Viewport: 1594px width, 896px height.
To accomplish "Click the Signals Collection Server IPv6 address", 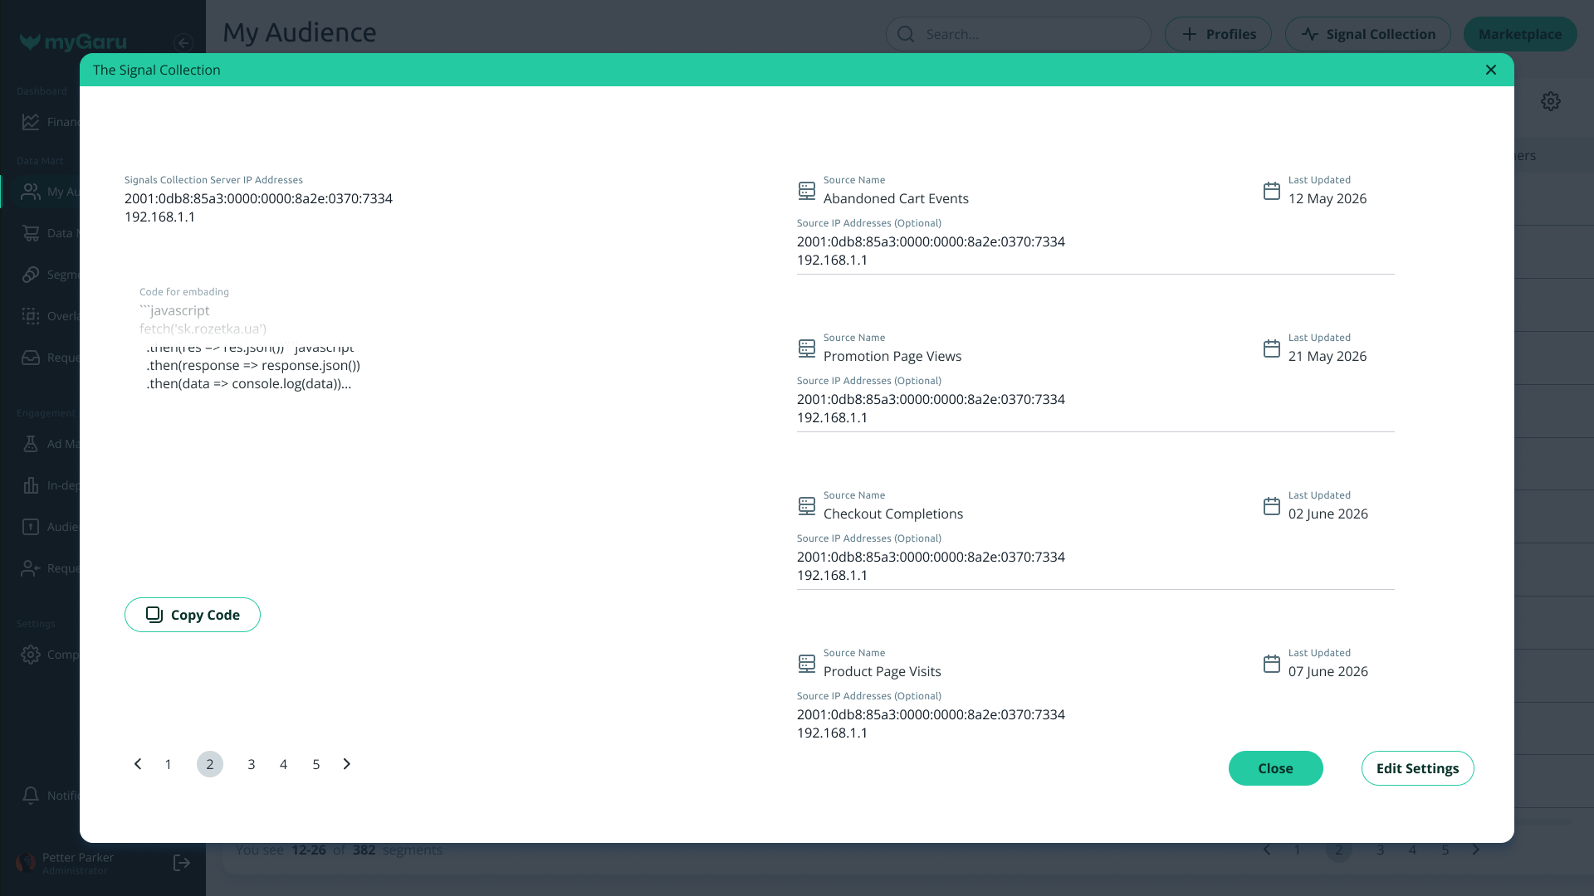I will [258, 198].
